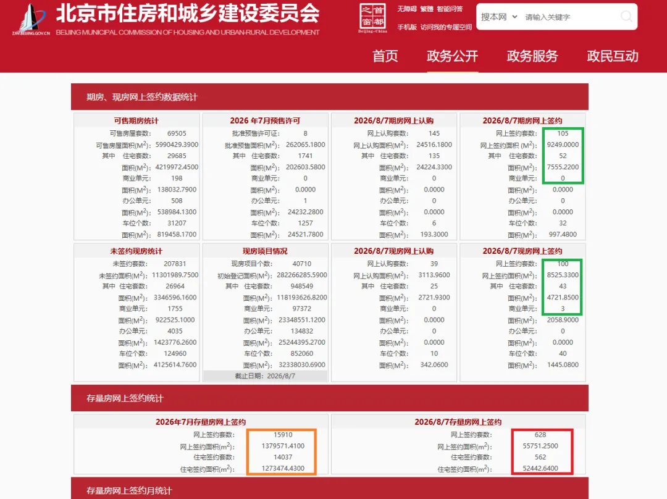Viewport: 667px width, 499px height.
Task: Click the value 628 daily signing count
Action: (x=540, y=435)
